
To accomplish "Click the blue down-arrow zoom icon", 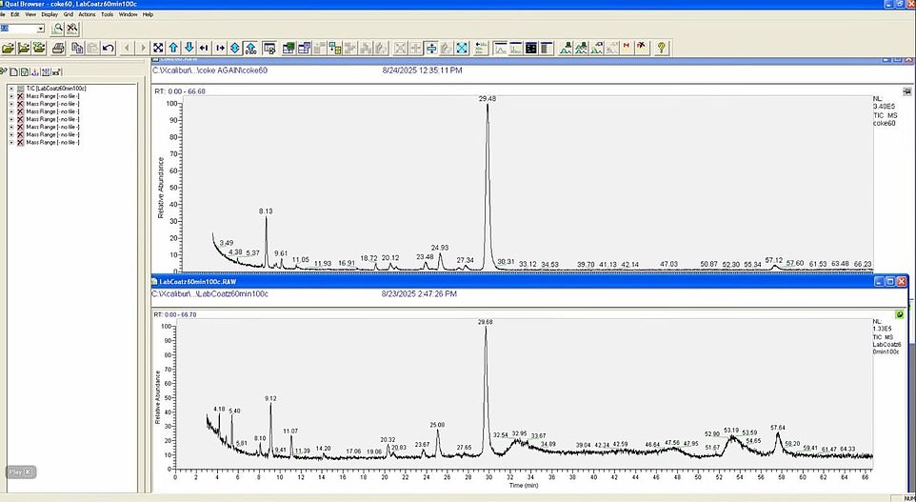I will pos(189,48).
